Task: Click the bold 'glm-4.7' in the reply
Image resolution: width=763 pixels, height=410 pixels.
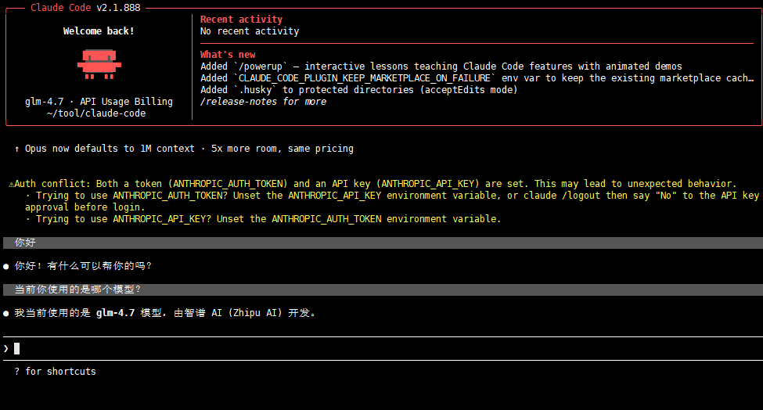Action: pyautogui.click(x=115, y=313)
